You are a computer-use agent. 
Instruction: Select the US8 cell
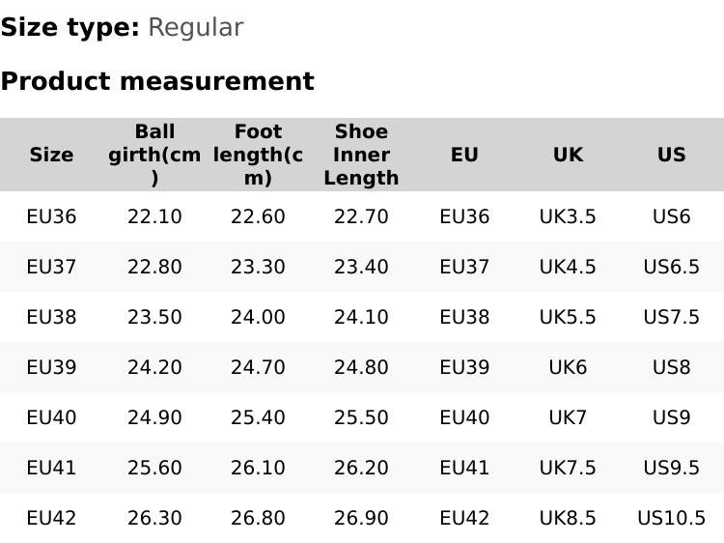click(671, 367)
